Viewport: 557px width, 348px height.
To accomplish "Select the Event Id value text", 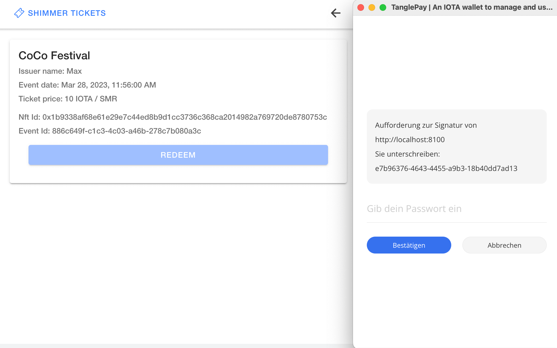I will pos(110,131).
